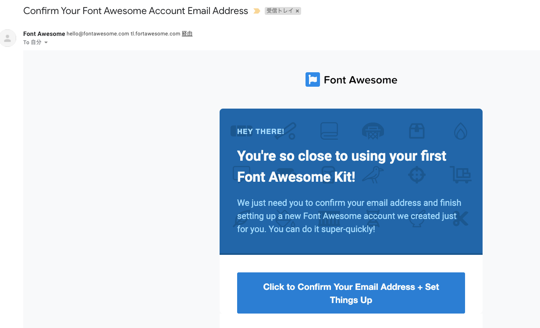Expand recipient details arrow next to To 自分
Screen dimensions: 540x328
(46, 42)
